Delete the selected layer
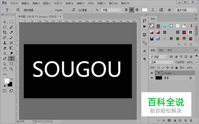Viewport: 199px width, 124px height. [x=191, y=120]
